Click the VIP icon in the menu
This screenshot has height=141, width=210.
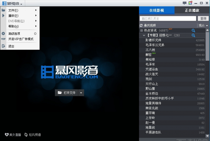pos(3,39)
